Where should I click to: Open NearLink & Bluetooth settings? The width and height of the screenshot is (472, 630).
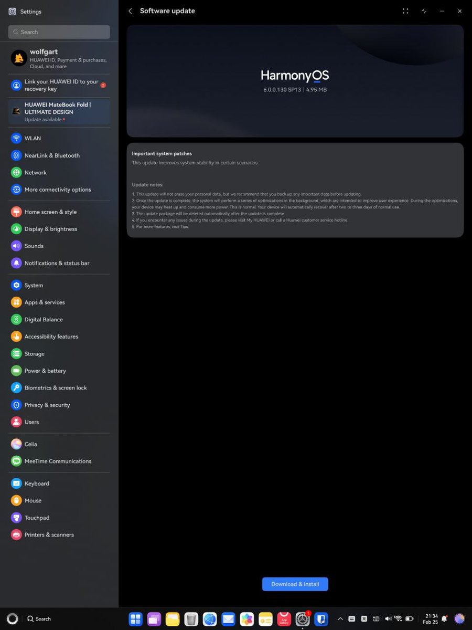59,155
